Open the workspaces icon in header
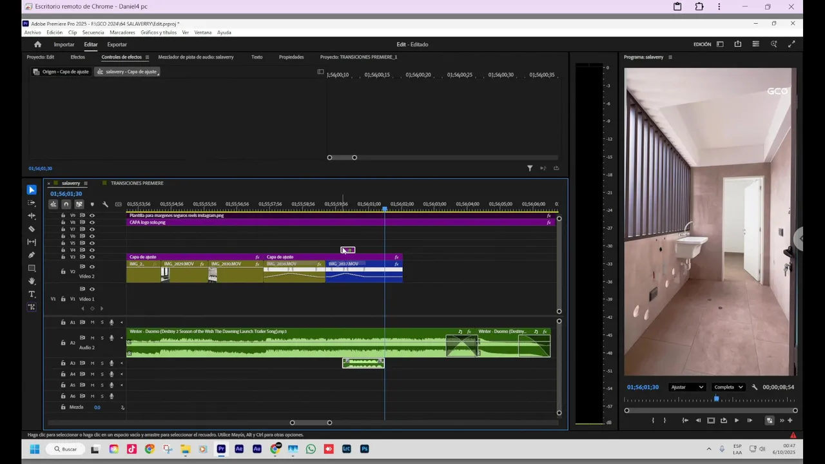 pyautogui.click(x=720, y=44)
